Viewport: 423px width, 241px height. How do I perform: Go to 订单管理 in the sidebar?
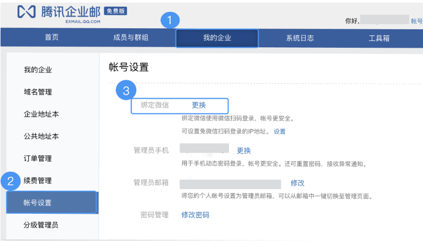click(x=38, y=158)
